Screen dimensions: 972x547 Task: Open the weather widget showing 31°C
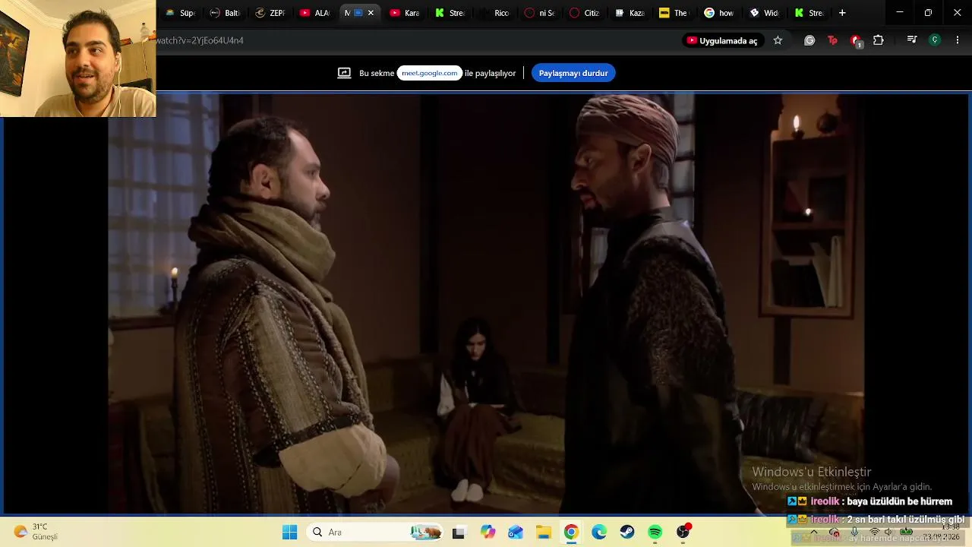[37, 532]
